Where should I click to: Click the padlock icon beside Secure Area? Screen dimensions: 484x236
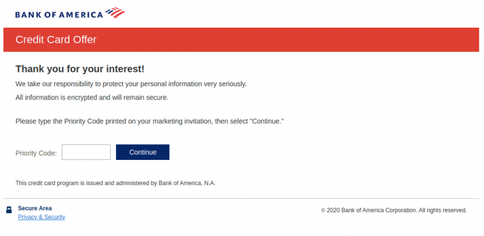[9, 210]
